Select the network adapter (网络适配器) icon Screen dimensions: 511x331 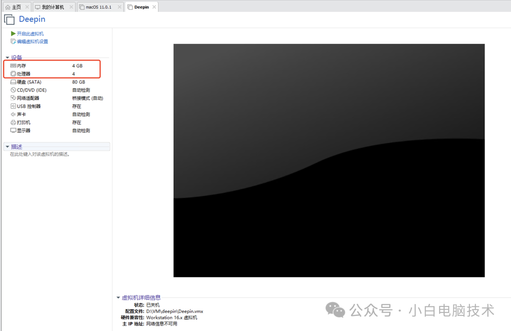point(13,98)
